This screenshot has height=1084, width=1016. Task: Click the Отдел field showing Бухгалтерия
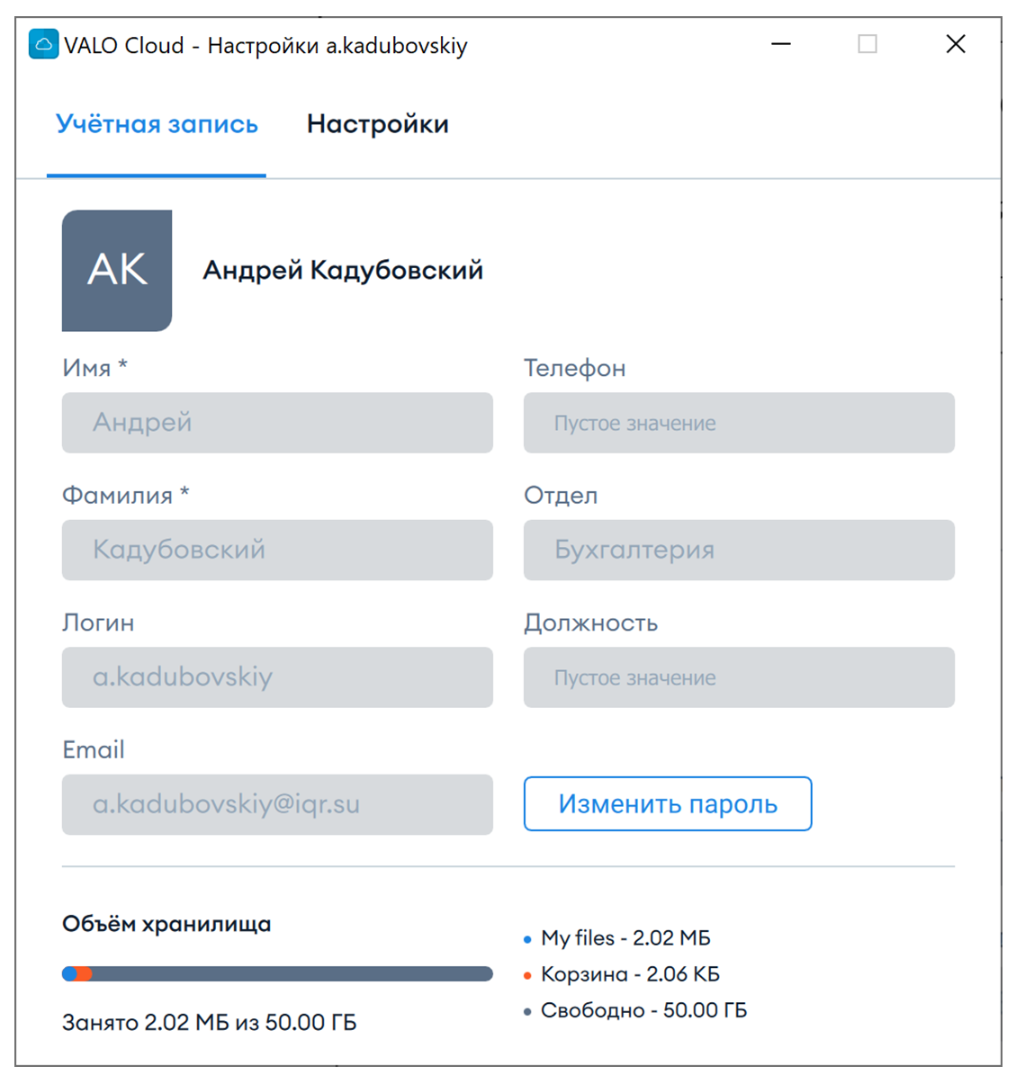(739, 550)
